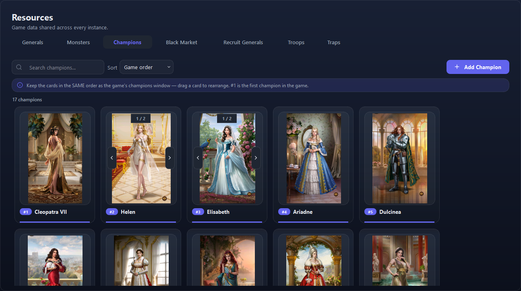Open the Recruit Generals tab
Screen dimensions: 521x291
[243, 42]
